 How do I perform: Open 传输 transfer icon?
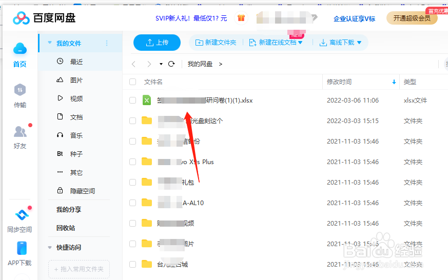click(x=20, y=90)
